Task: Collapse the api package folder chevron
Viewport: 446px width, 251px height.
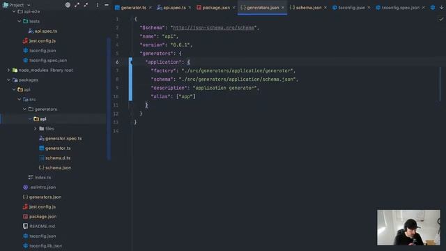Action: tap(14, 90)
